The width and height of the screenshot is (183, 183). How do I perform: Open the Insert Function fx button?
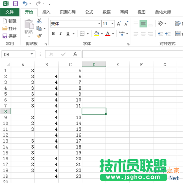[x=75, y=54]
